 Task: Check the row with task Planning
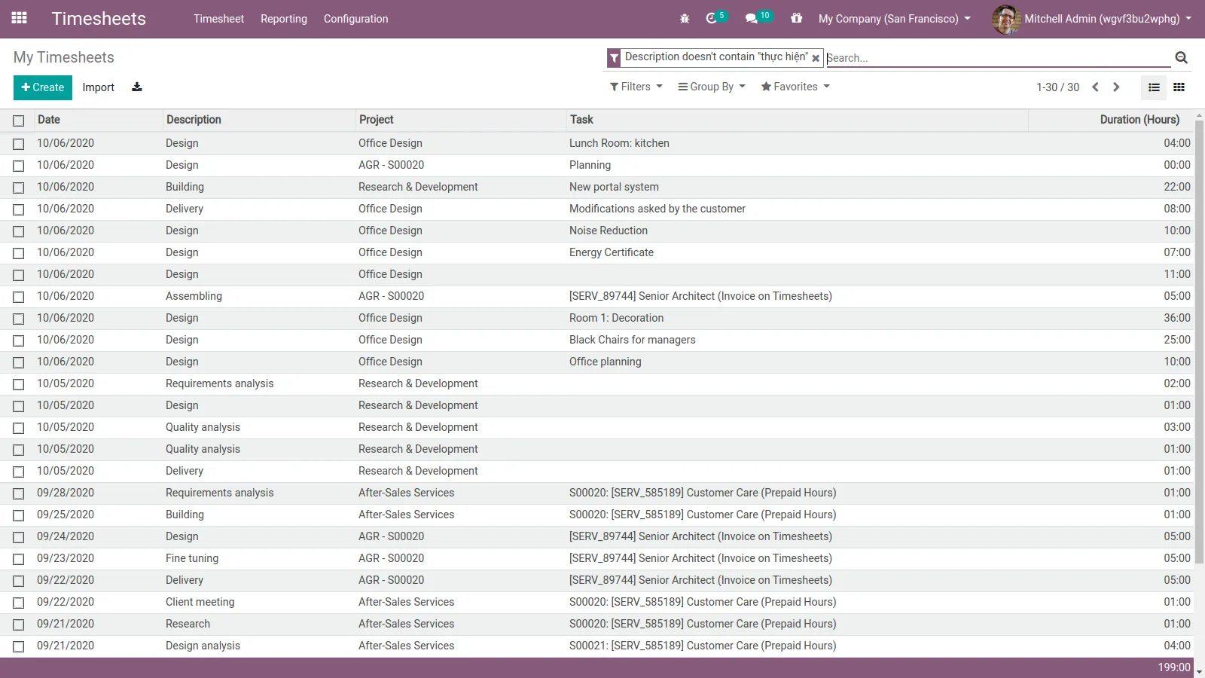19,166
